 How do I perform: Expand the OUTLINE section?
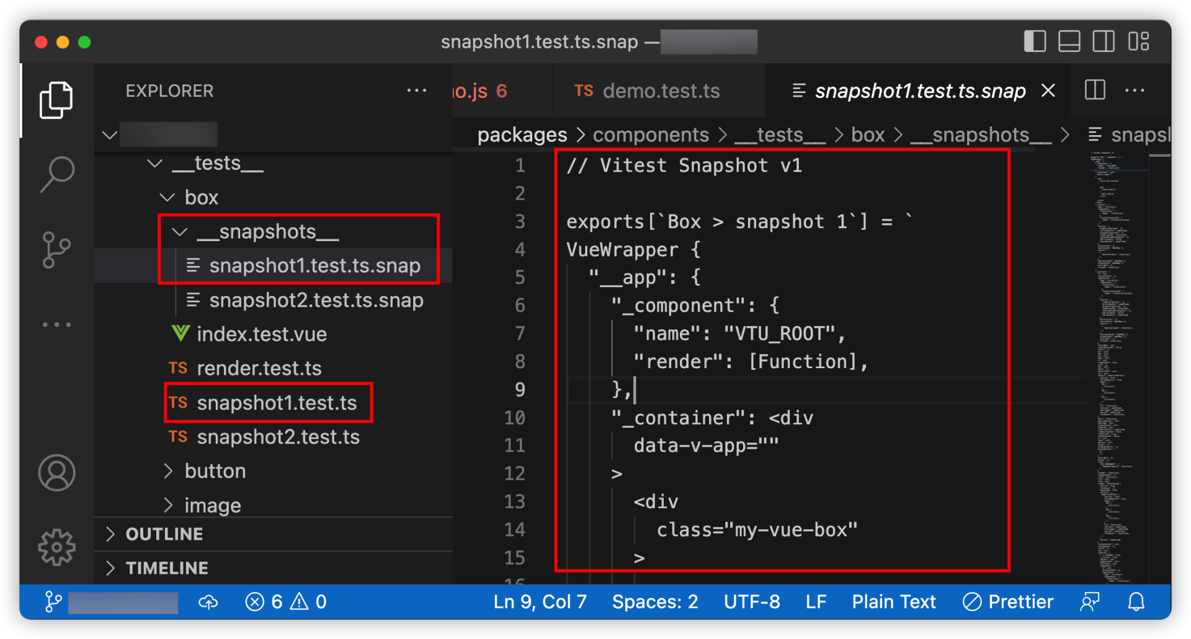coord(164,534)
